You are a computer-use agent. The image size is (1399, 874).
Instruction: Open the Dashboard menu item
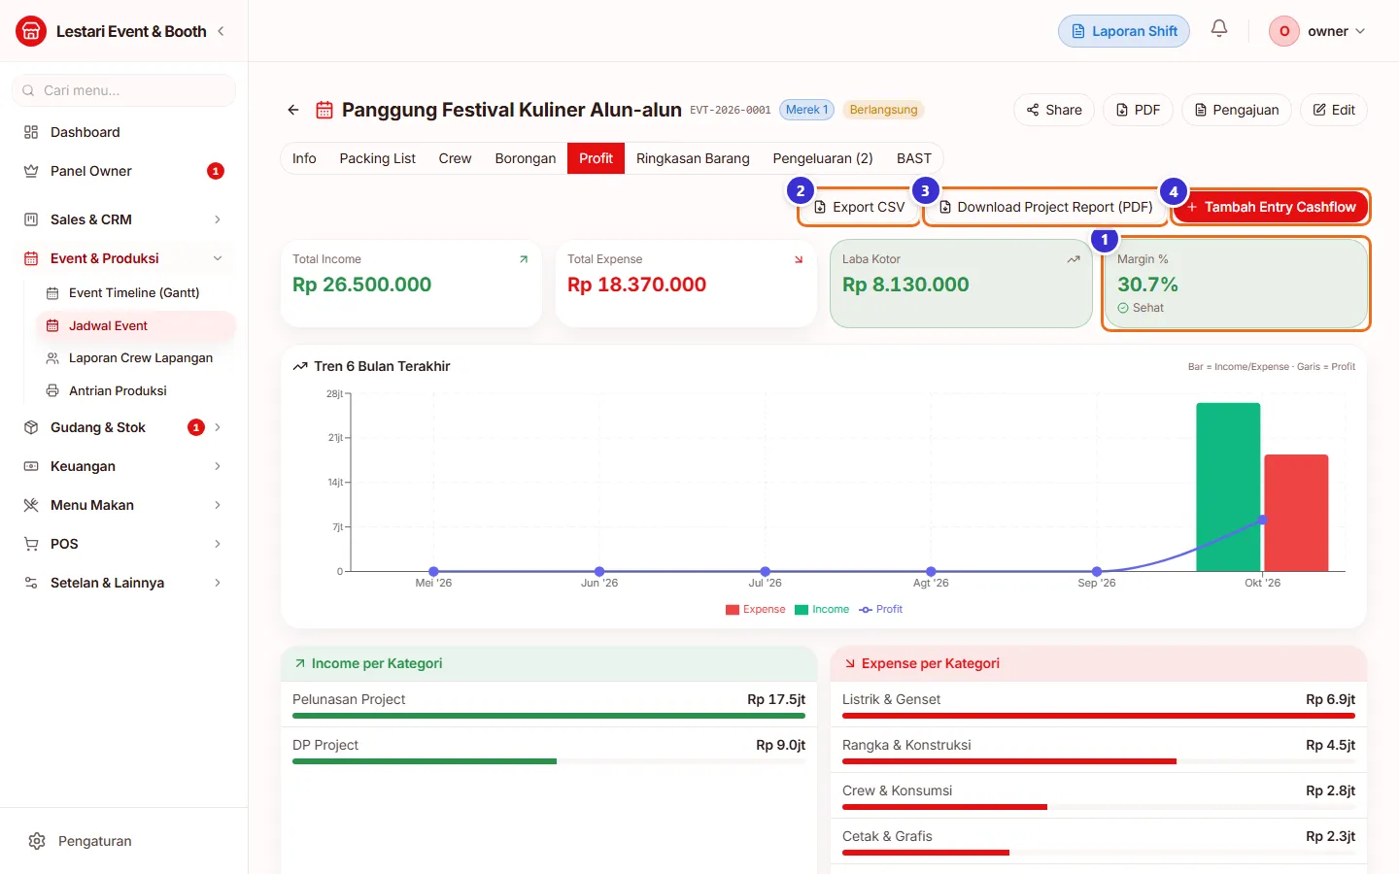coord(123,132)
